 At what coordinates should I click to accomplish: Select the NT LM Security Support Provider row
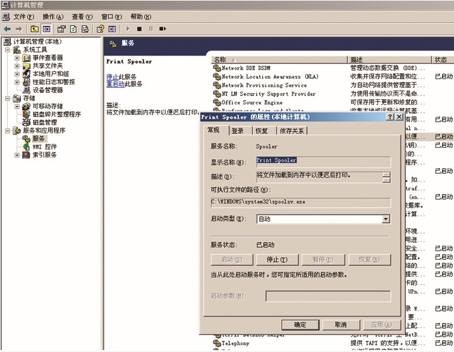[333, 94]
